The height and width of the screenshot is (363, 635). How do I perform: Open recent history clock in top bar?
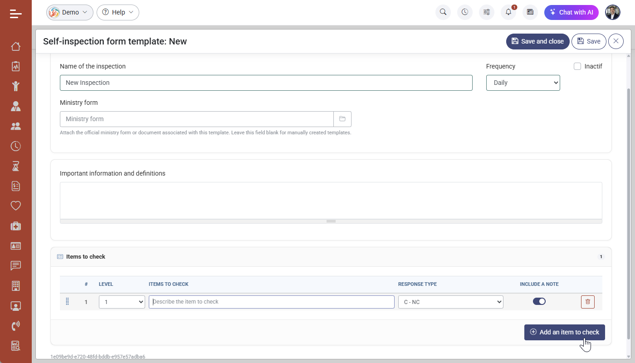click(x=465, y=12)
